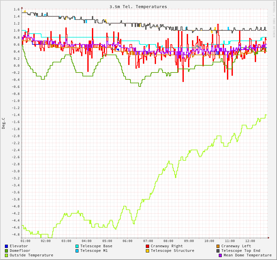Click the Telescope M1 legend swatch
Viewport: 277px width, 260px height.
coord(77,251)
